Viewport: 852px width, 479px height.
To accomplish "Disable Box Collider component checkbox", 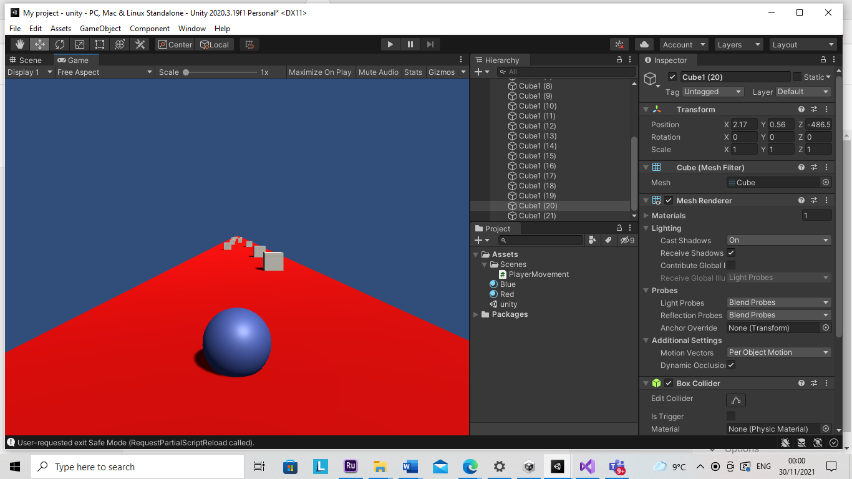I will pos(669,383).
